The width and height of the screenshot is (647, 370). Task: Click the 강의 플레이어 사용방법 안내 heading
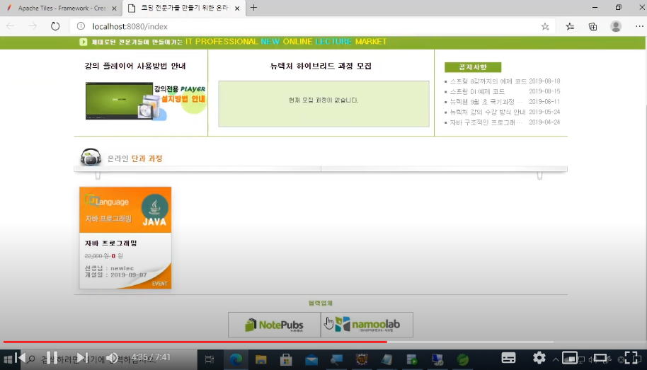pyautogui.click(x=135, y=66)
